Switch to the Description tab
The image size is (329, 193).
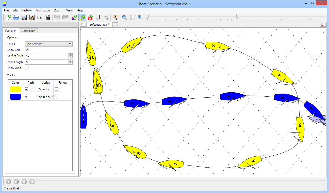tap(28, 31)
